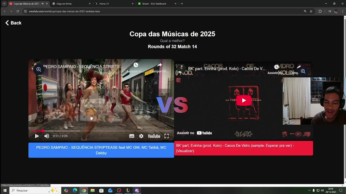Zoom into the right video with the magnifier icon
The image size is (346, 194).
[x=303, y=71]
